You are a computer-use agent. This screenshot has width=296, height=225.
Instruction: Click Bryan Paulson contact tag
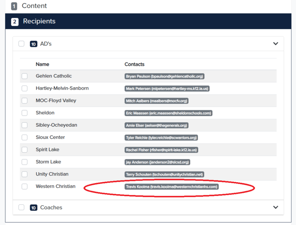click(164, 76)
